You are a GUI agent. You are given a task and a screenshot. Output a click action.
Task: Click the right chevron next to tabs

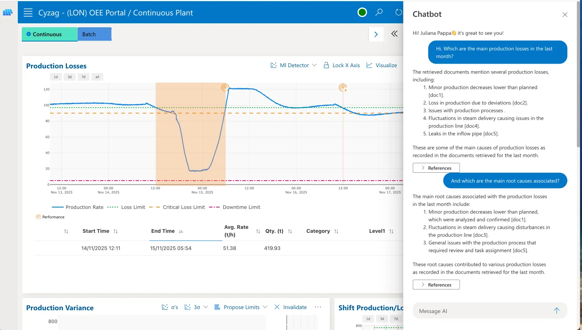(x=376, y=34)
